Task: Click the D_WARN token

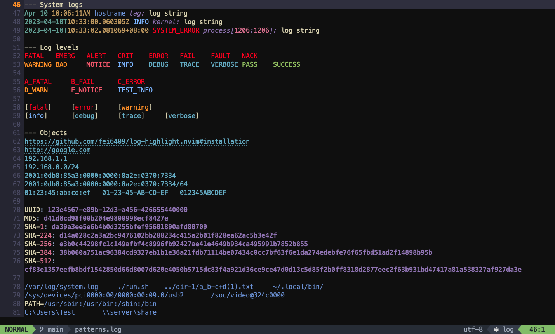Action: pyautogui.click(x=36, y=90)
